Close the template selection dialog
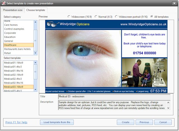Viewport: 179px width, 131px height. click(174, 3)
